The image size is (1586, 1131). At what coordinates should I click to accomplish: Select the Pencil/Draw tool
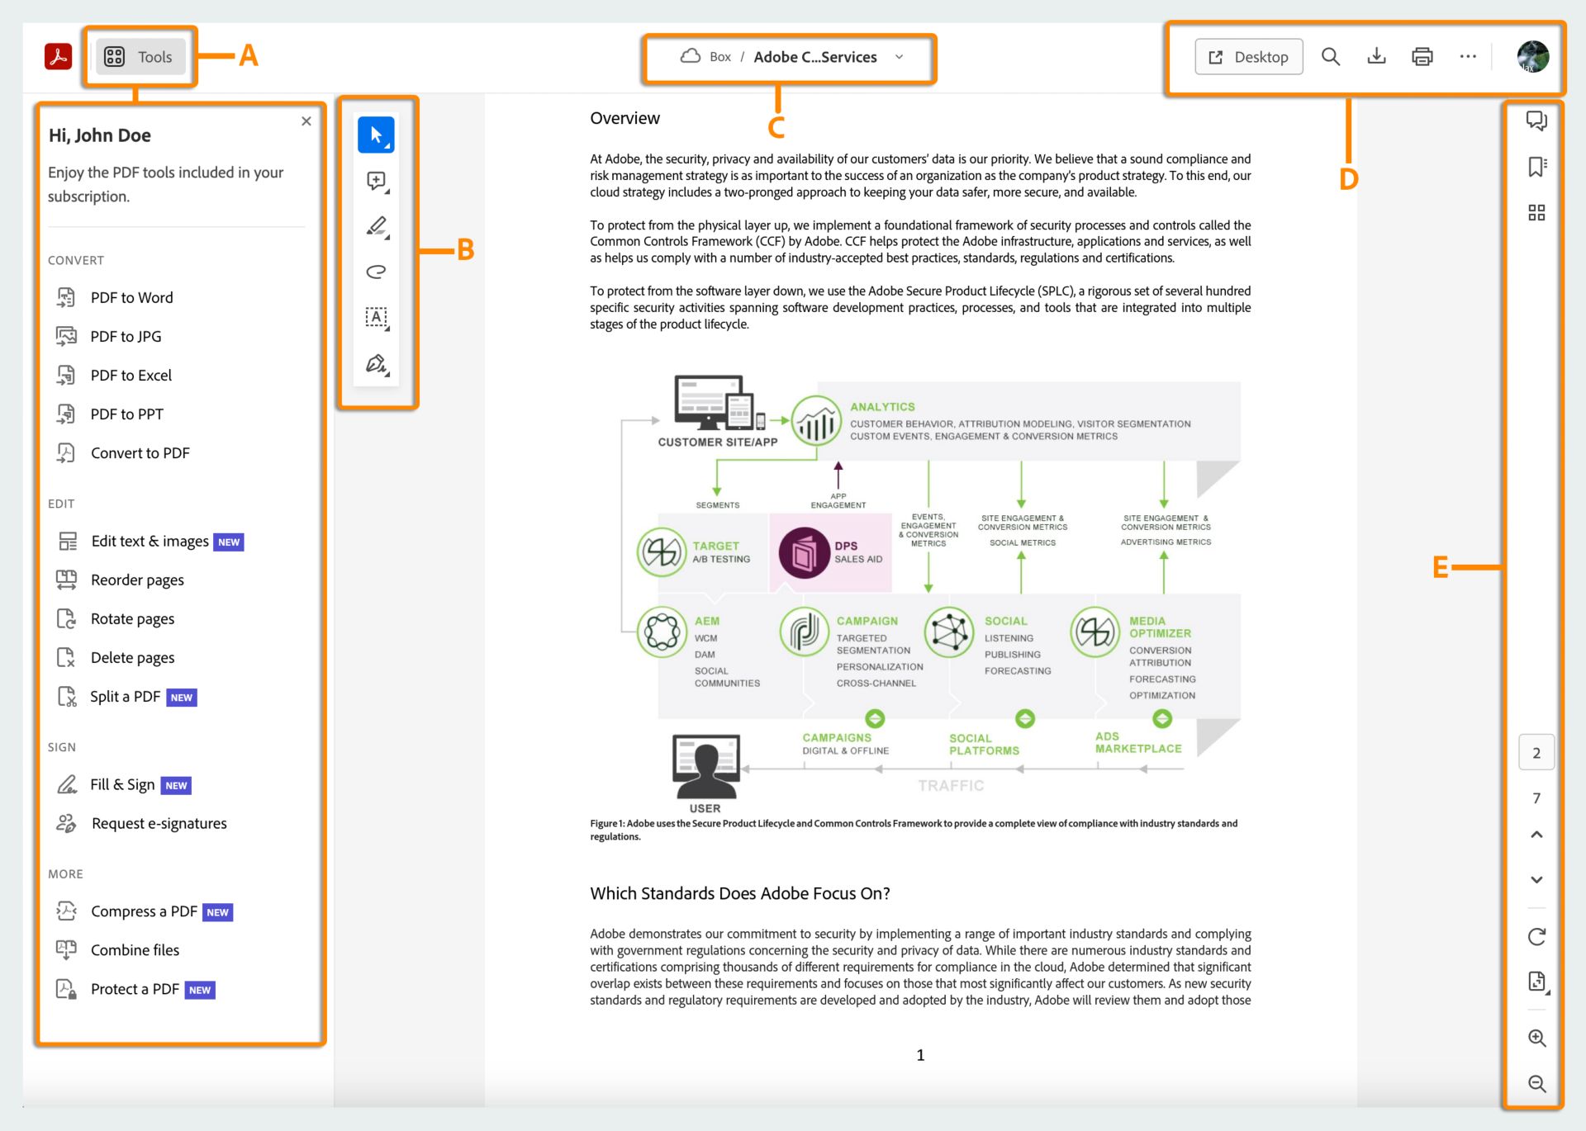(x=378, y=225)
